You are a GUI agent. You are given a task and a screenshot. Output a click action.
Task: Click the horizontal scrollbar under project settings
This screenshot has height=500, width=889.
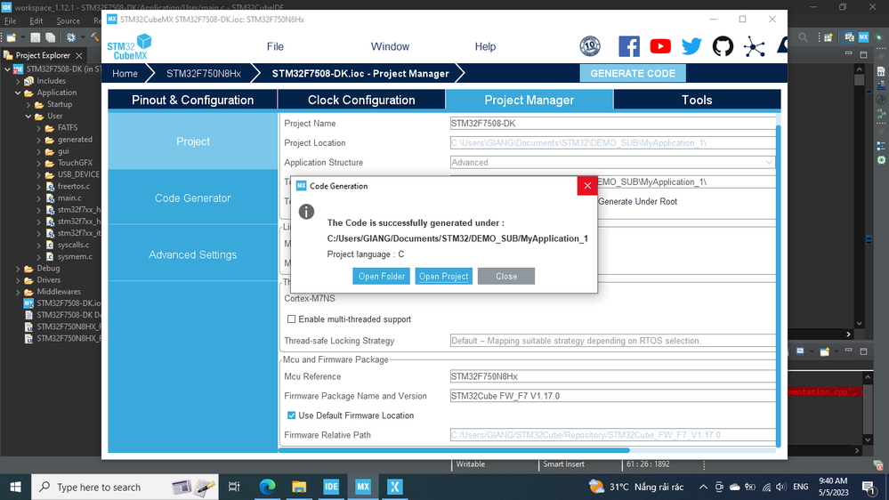(455, 450)
